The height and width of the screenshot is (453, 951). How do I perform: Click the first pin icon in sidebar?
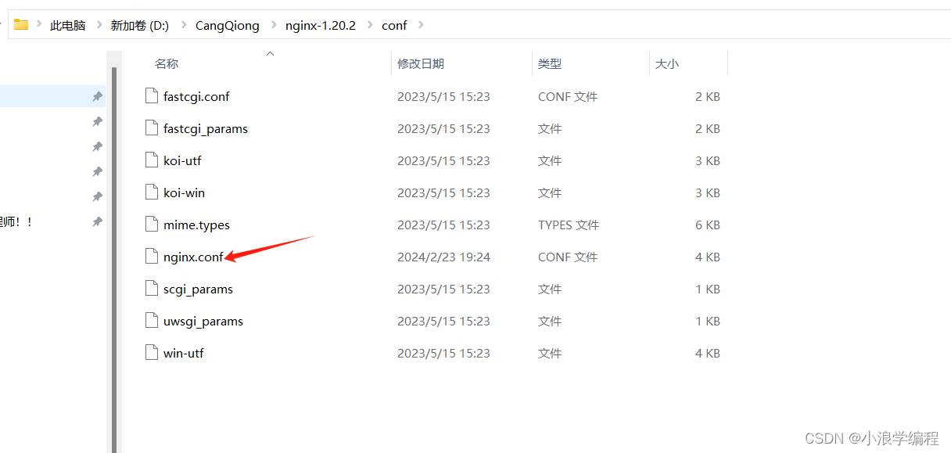[97, 96]
